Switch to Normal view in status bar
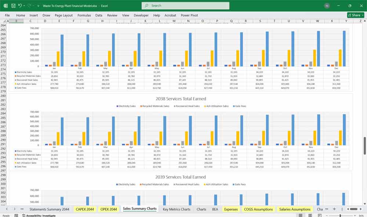The image size is (367, 217). (301, 216)
